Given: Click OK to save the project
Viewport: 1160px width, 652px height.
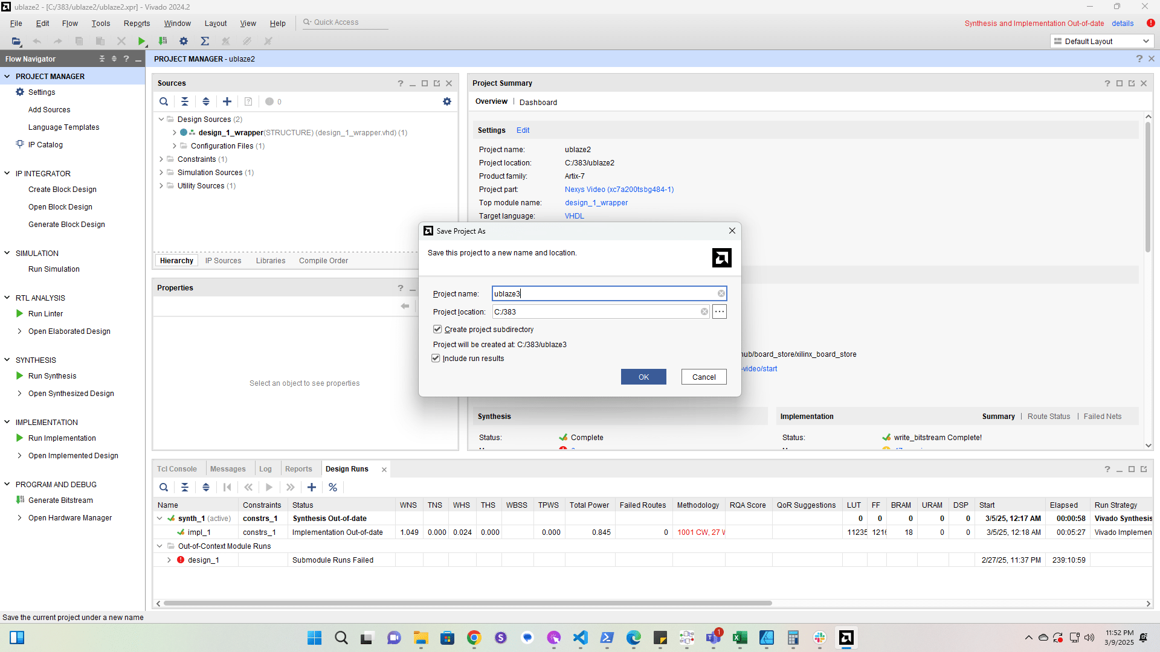Looking at the screenshot, I should pos(643,377).
